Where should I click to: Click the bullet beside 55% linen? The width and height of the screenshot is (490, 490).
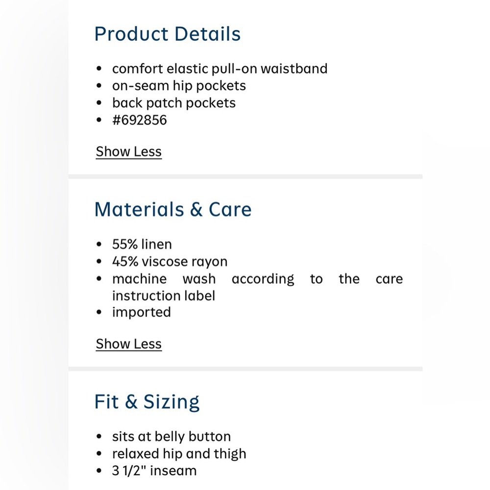pos(99,244)
